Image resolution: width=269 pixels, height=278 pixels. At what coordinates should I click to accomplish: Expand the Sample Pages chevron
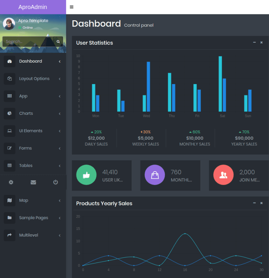coord(60,218)
